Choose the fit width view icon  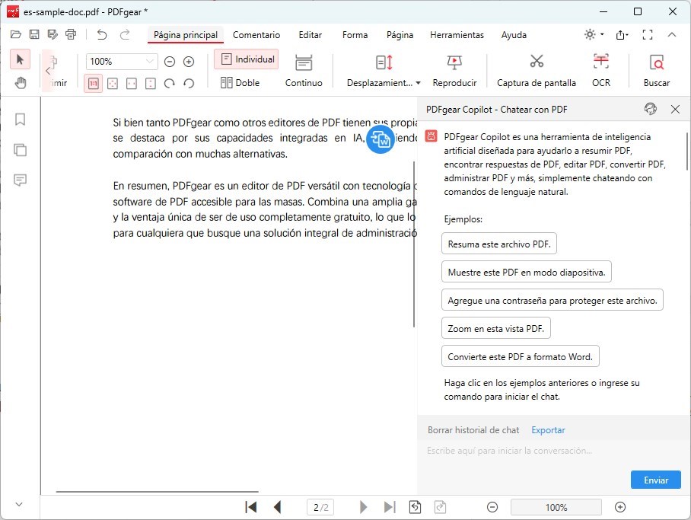(x=132, y=83)
